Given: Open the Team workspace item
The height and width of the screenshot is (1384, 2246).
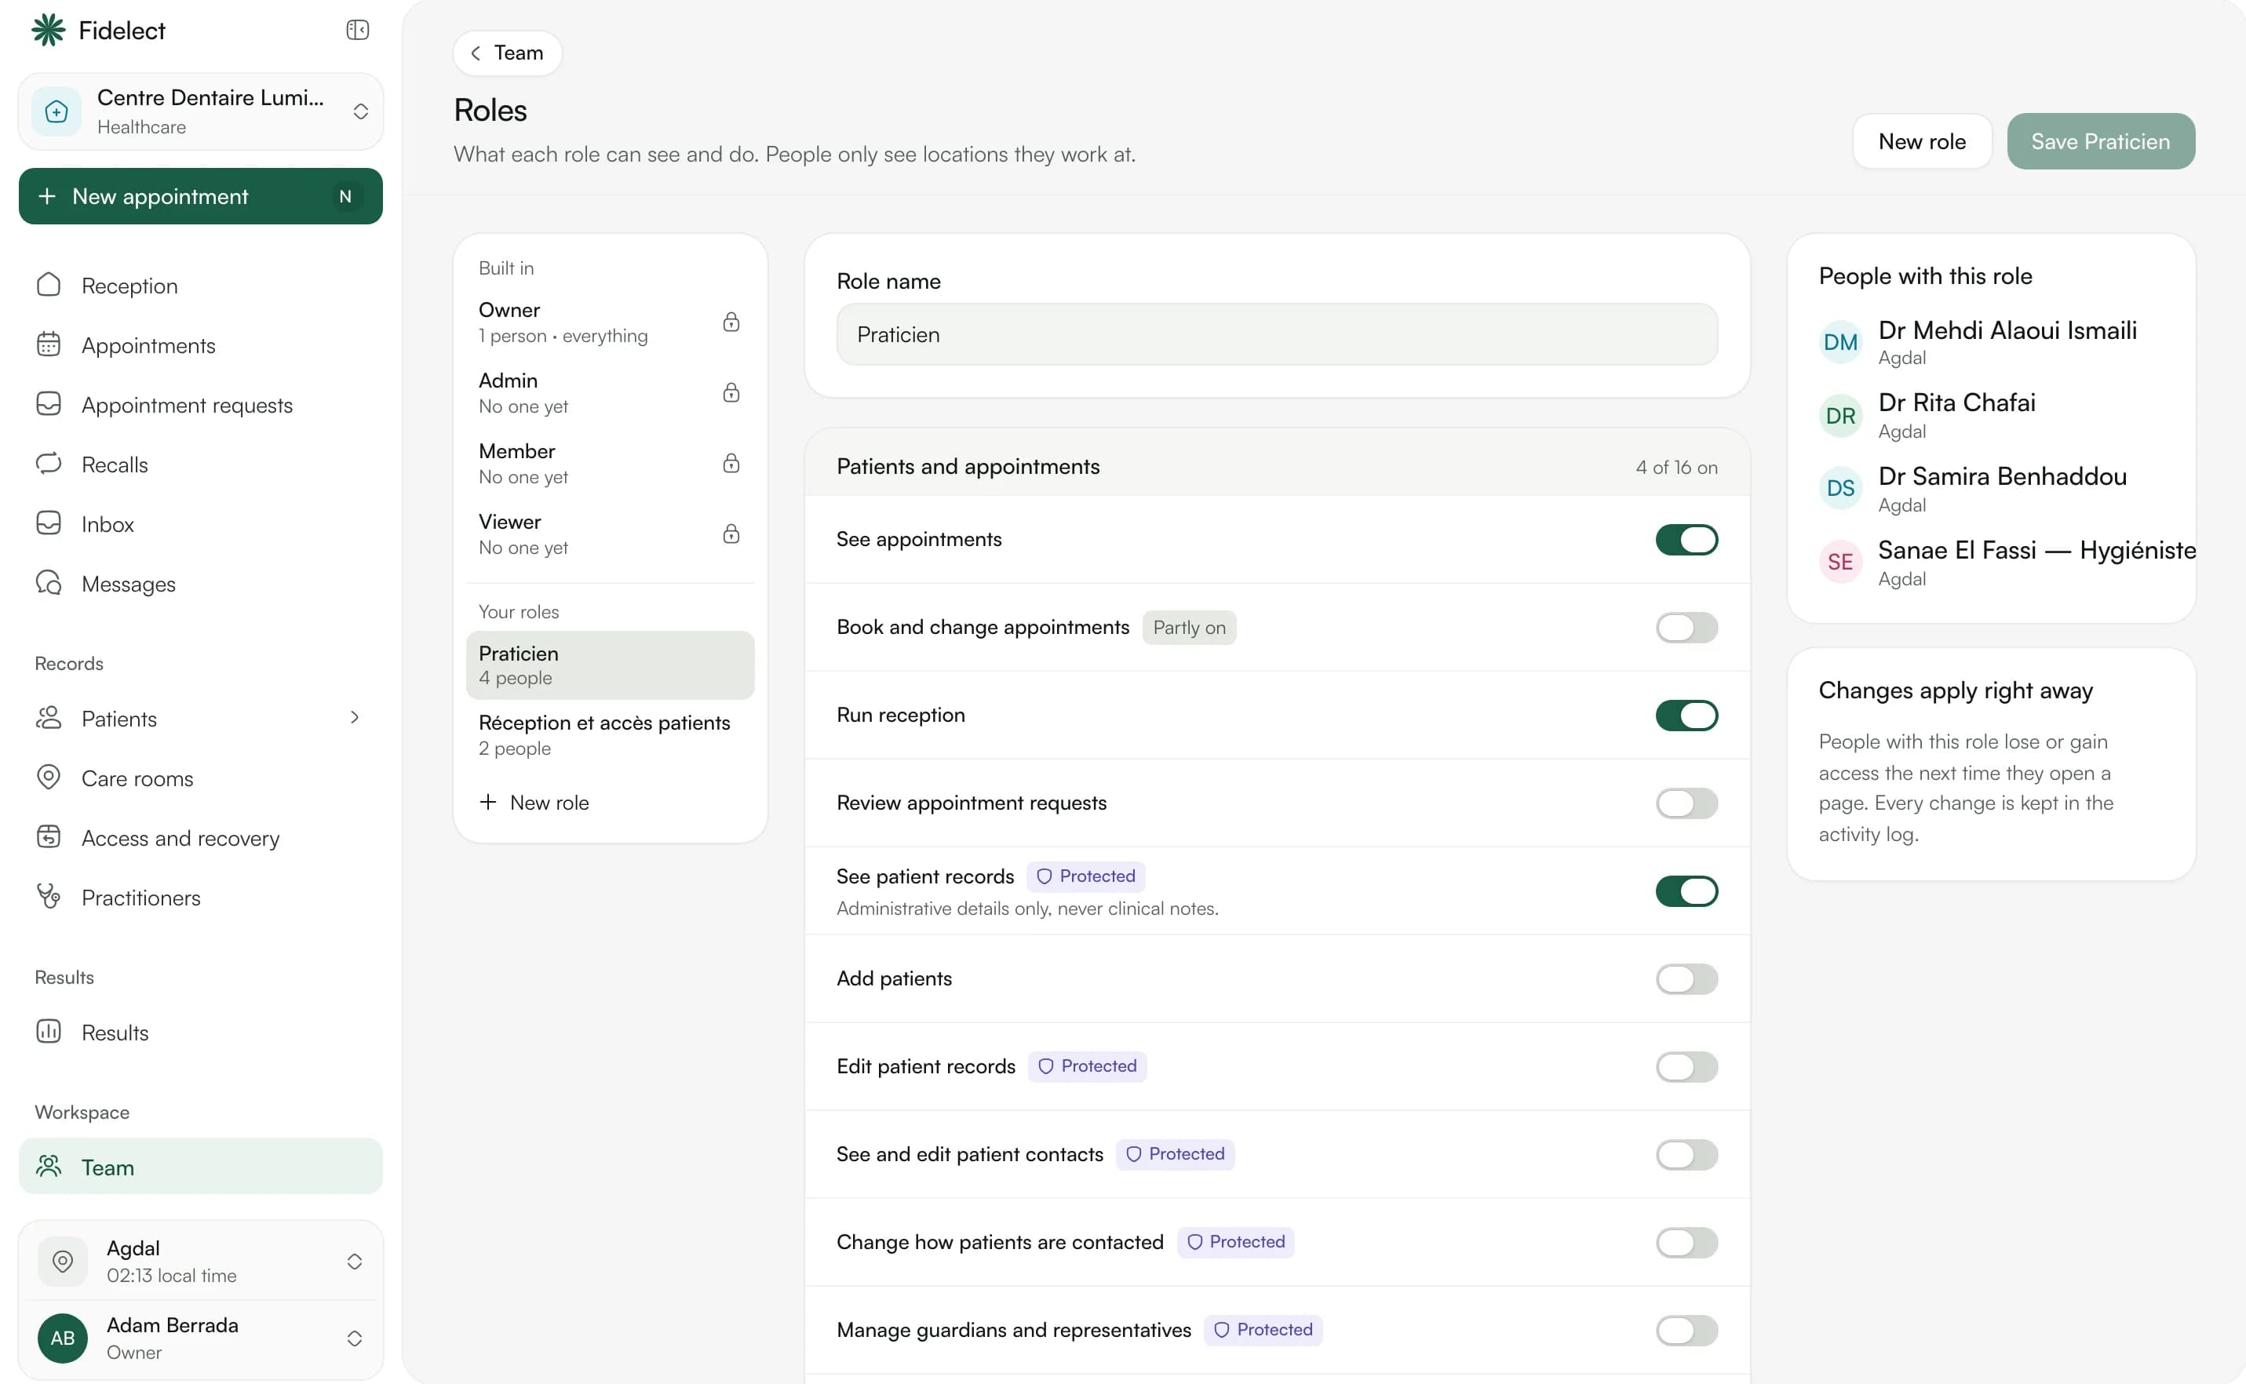Looking at the screenshot, I should click(201, 1167).
